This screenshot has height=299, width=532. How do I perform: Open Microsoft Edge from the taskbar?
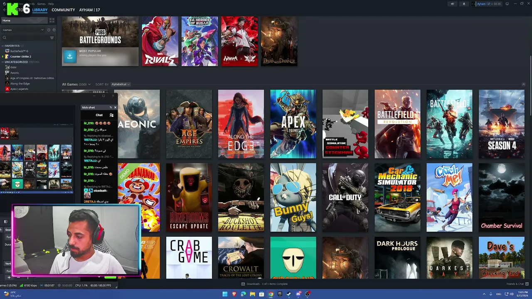coord(243,294)
